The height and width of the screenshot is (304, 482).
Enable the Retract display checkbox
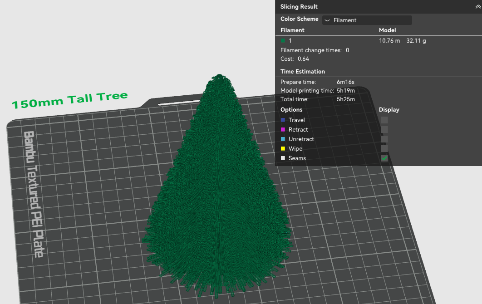tap(384, 129)
